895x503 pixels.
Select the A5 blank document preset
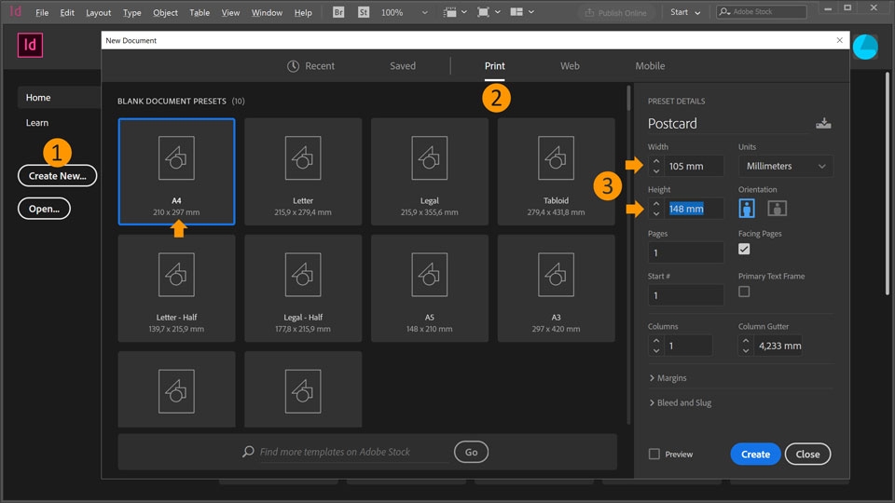(429, 288)
